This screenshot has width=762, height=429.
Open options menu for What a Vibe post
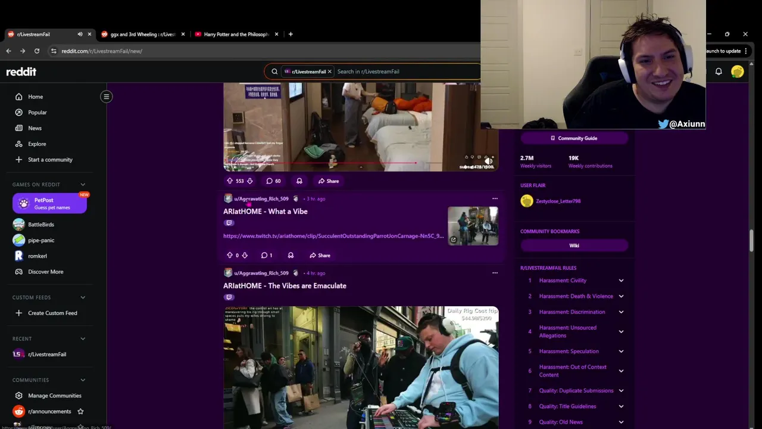point(495,199)
